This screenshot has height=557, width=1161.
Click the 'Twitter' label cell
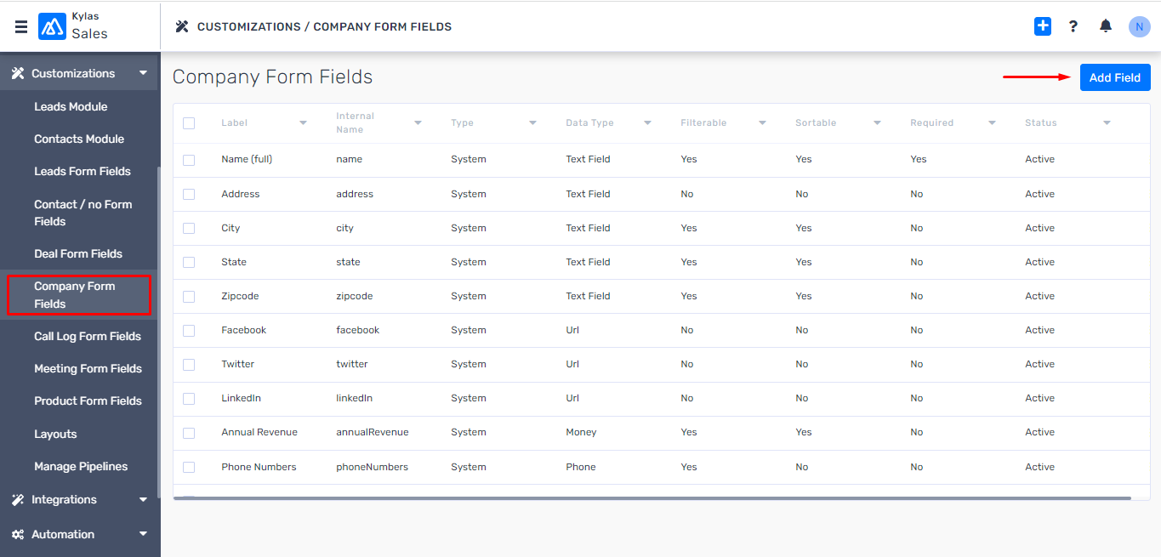(238, 364)
